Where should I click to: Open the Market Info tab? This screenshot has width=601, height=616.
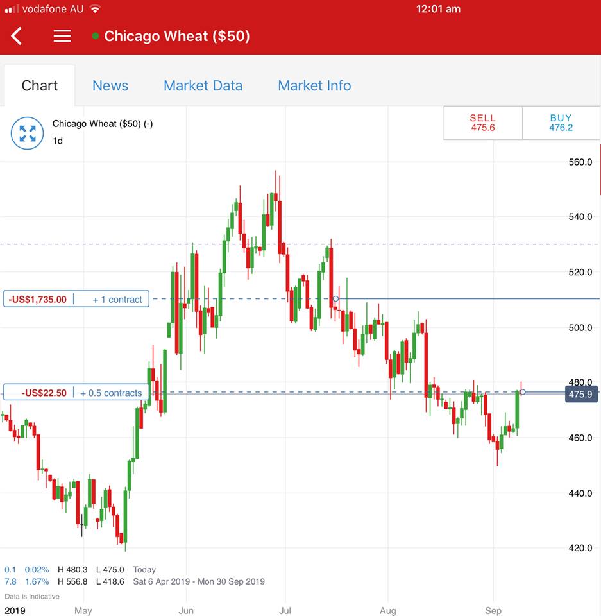pyautogui.click(x=314, y=85)
